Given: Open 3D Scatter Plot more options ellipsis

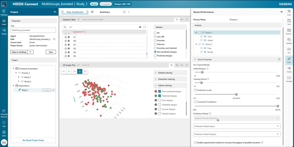Looking at the screenshot, I should (182, 65).
